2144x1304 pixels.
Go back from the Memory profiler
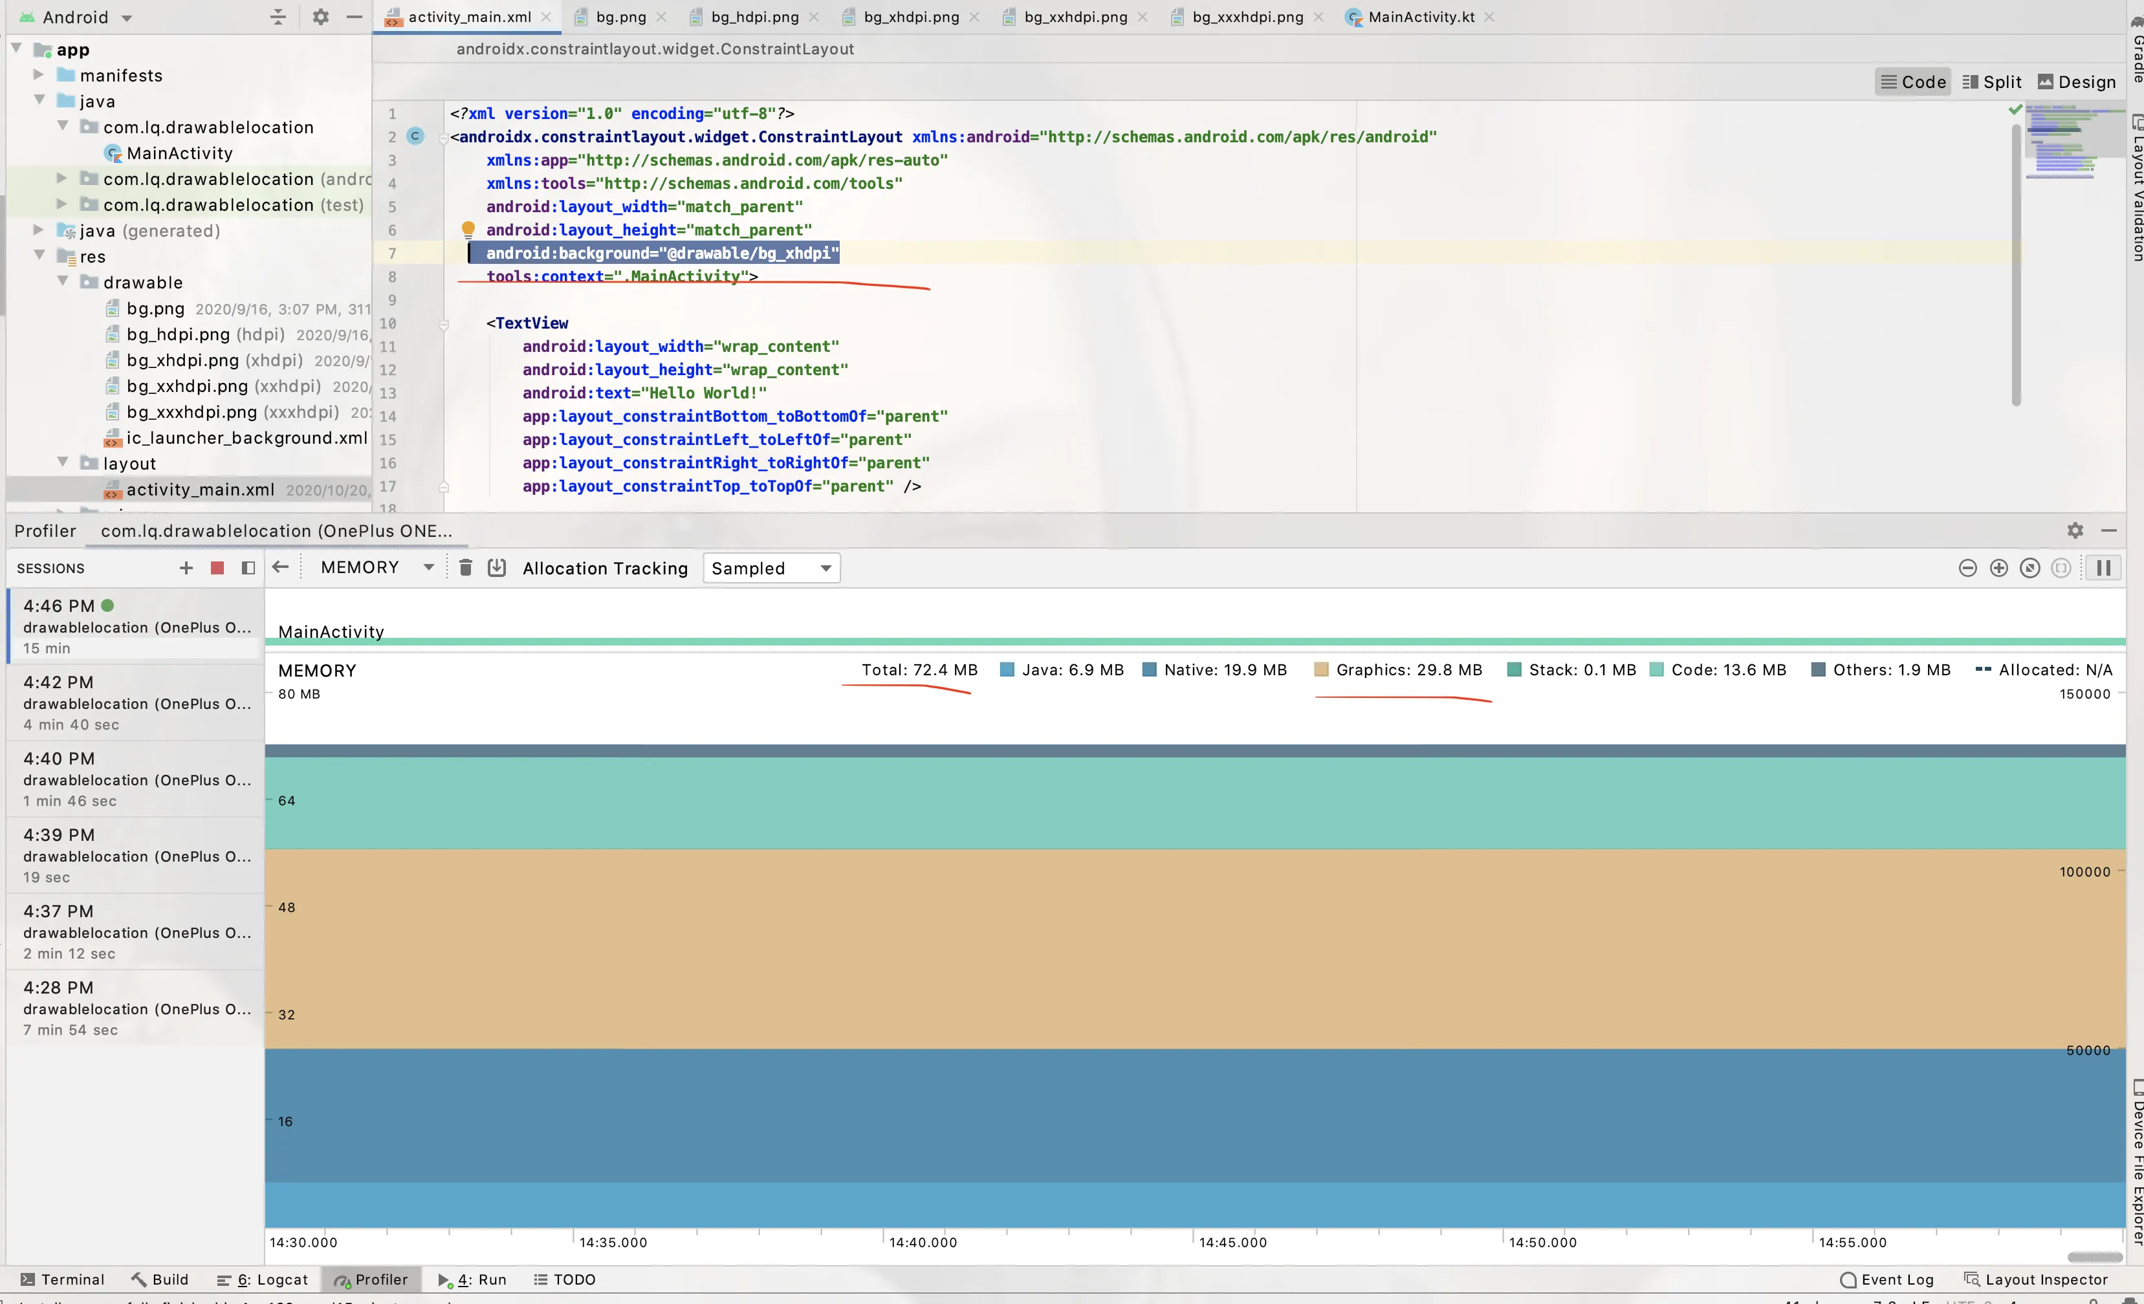coord(280,567)
